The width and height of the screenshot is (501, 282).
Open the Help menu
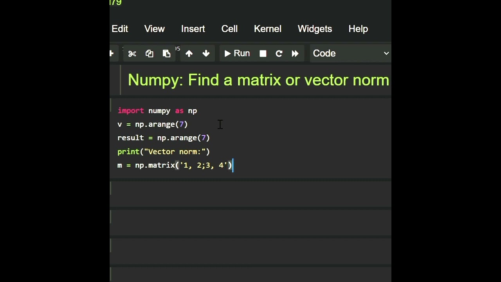pyautogui.click(x=358, y=29)
